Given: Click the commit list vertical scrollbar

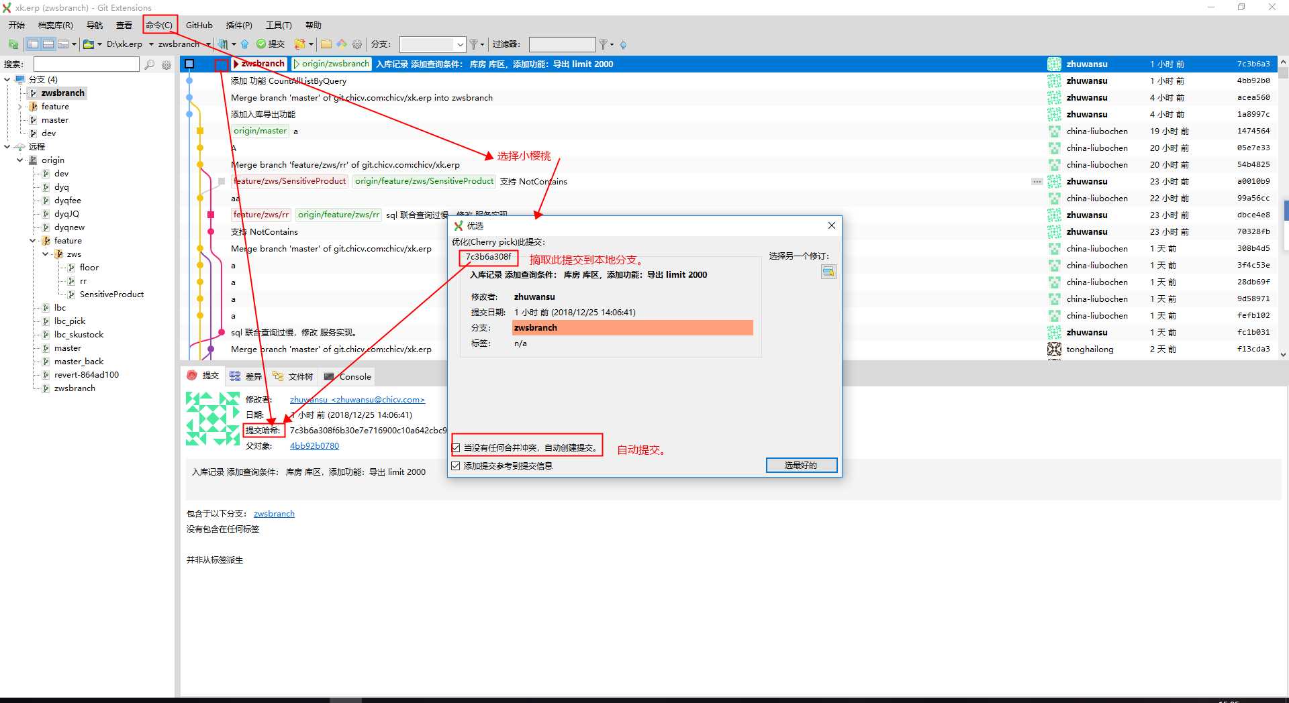Looking at the screenshot, I should (x=1284, y=210).
